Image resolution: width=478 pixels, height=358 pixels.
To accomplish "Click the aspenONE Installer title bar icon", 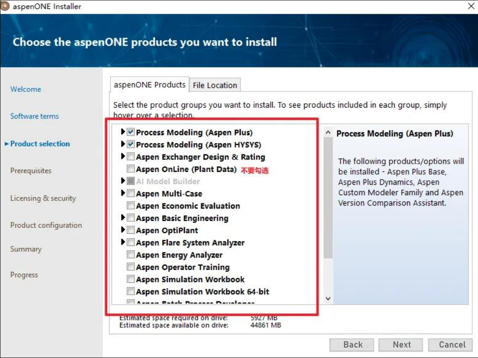I will (5, 6).
